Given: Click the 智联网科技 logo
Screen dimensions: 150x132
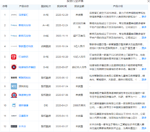Looking at the screenshot, I should [x=14, y=78].
